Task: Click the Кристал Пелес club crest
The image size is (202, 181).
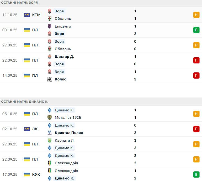Action: [50, 133]
